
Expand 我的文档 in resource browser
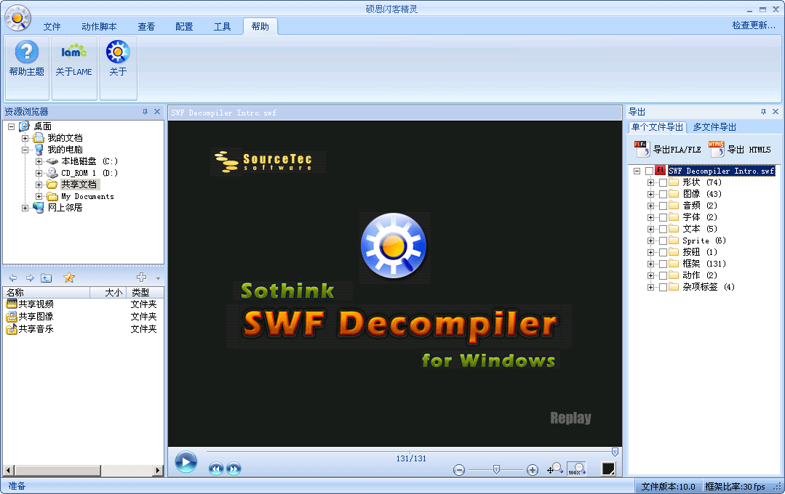pyautogui.click(x=25, y=138)
